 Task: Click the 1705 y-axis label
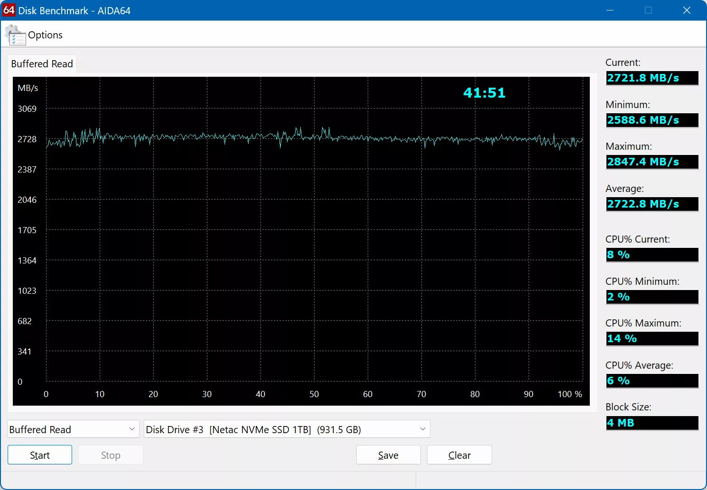tap(27, 230)
